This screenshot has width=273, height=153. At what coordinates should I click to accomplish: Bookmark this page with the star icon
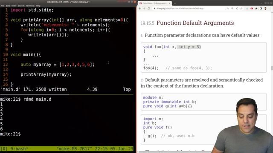point(241,8)
